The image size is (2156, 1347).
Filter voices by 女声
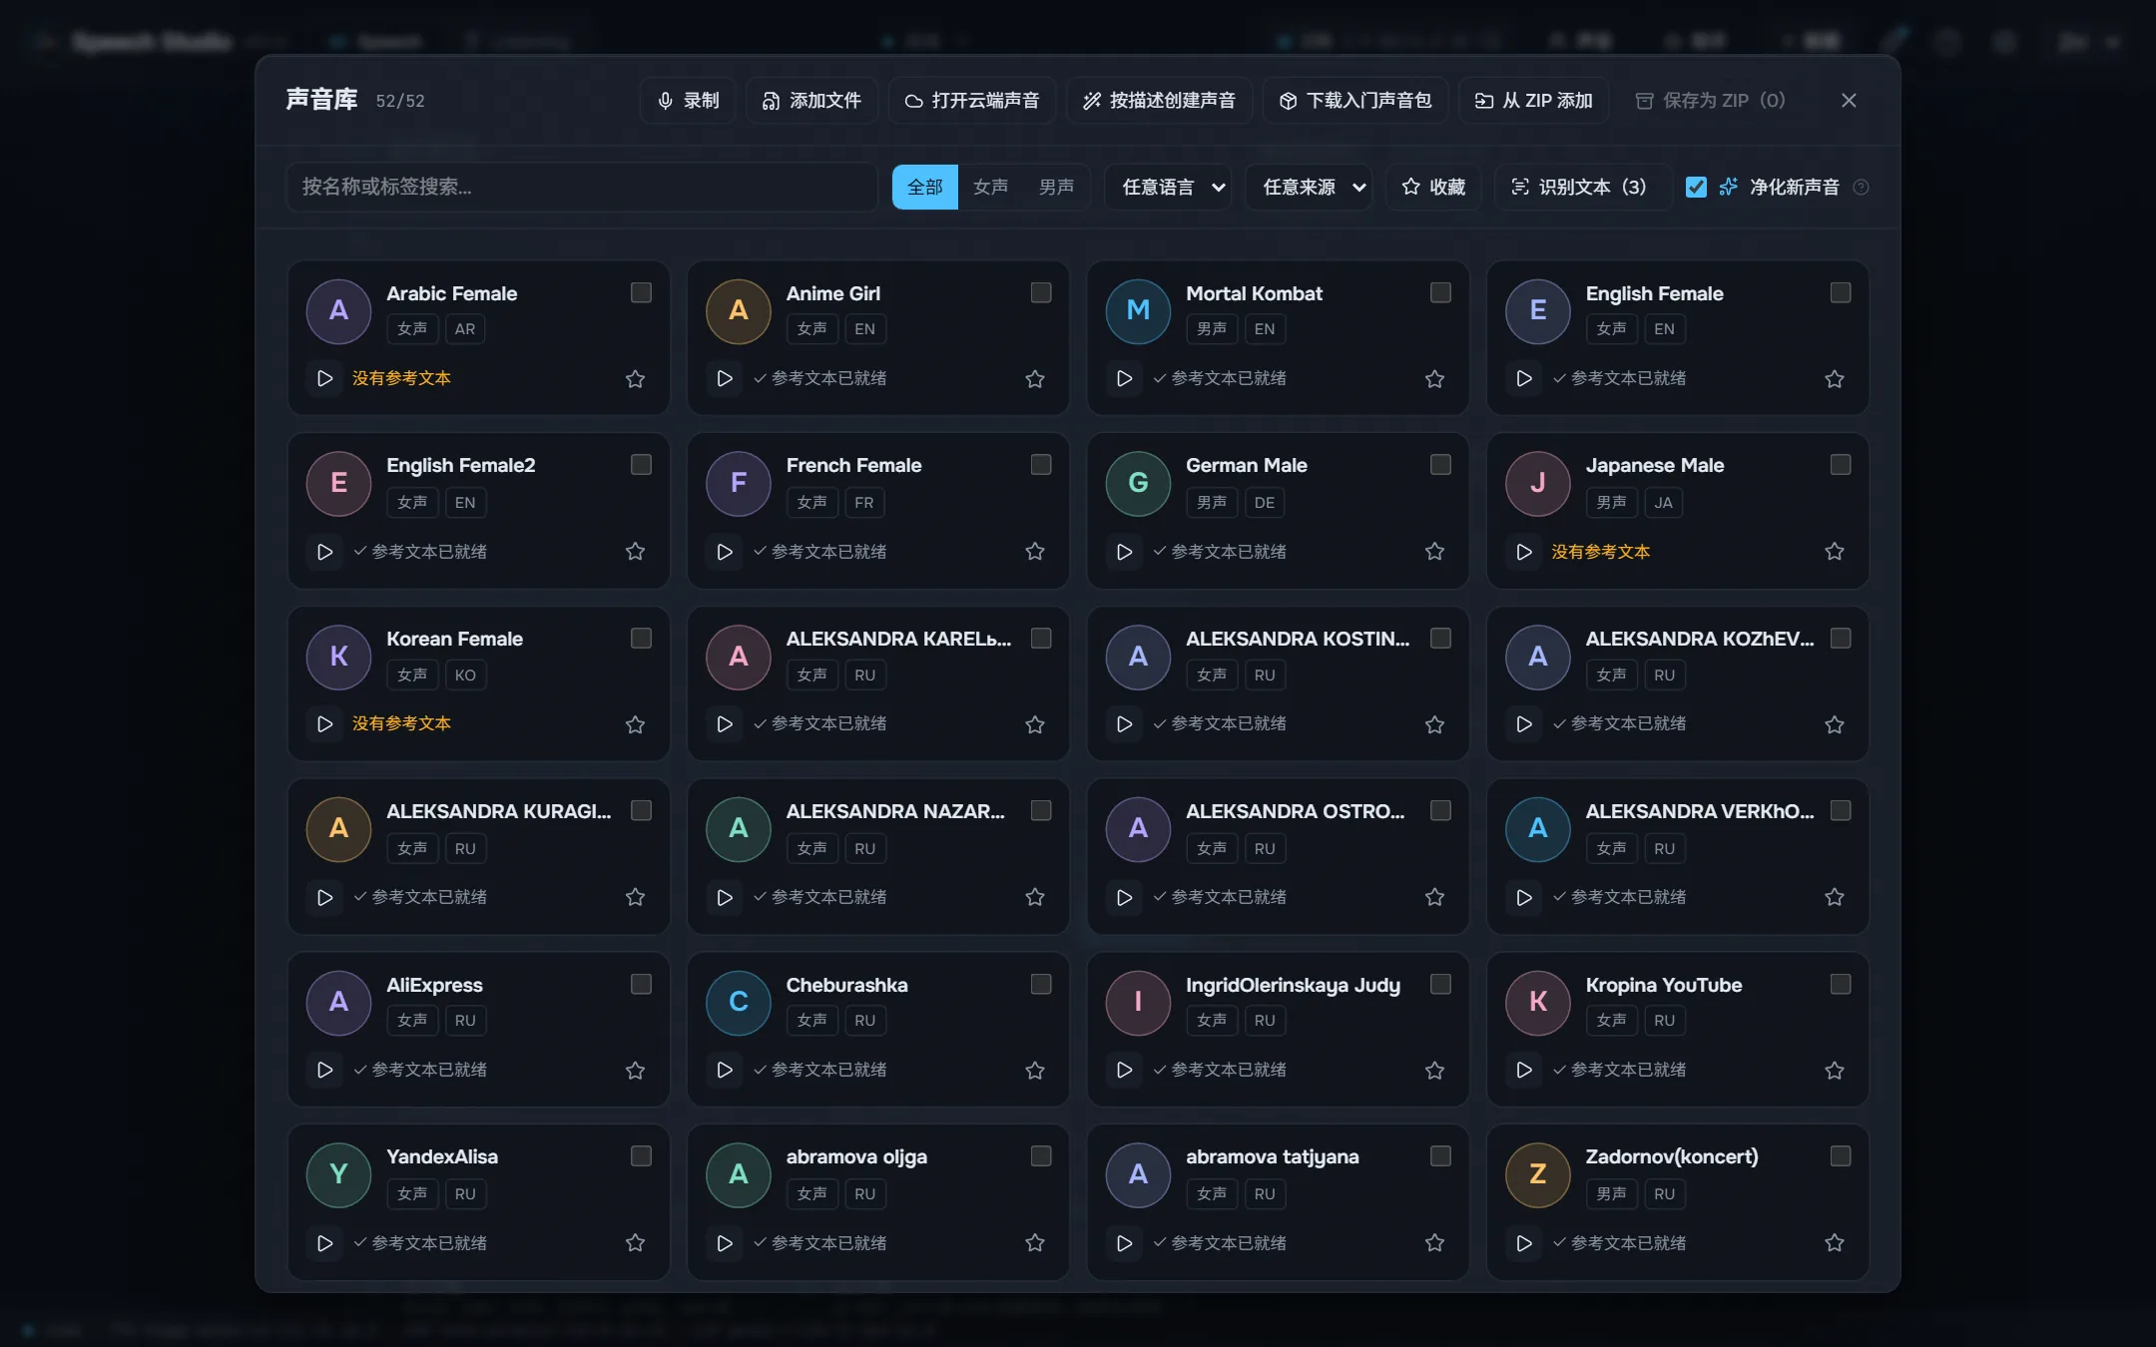pyautogui.click(x=990, y=188)
